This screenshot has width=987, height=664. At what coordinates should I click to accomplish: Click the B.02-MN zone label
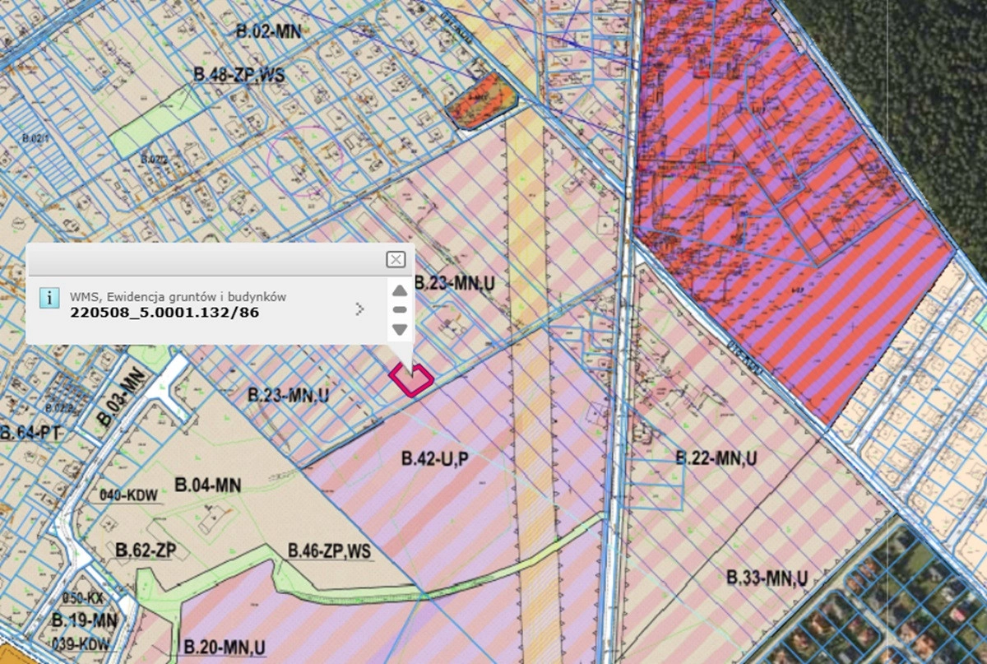[x=269, y=32]
